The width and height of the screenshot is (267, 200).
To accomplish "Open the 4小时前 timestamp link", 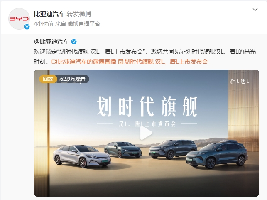I will (x=44, y=24).
